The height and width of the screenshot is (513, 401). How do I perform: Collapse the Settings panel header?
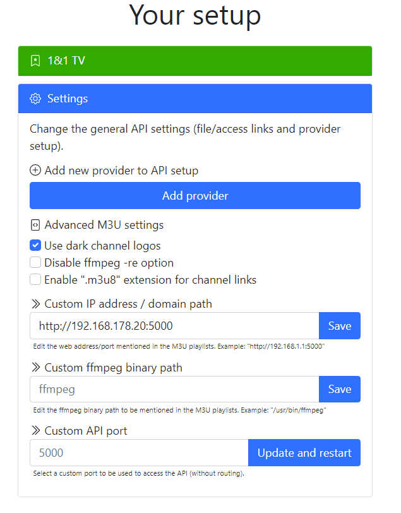pyautogui.click(x=195, y=99)
